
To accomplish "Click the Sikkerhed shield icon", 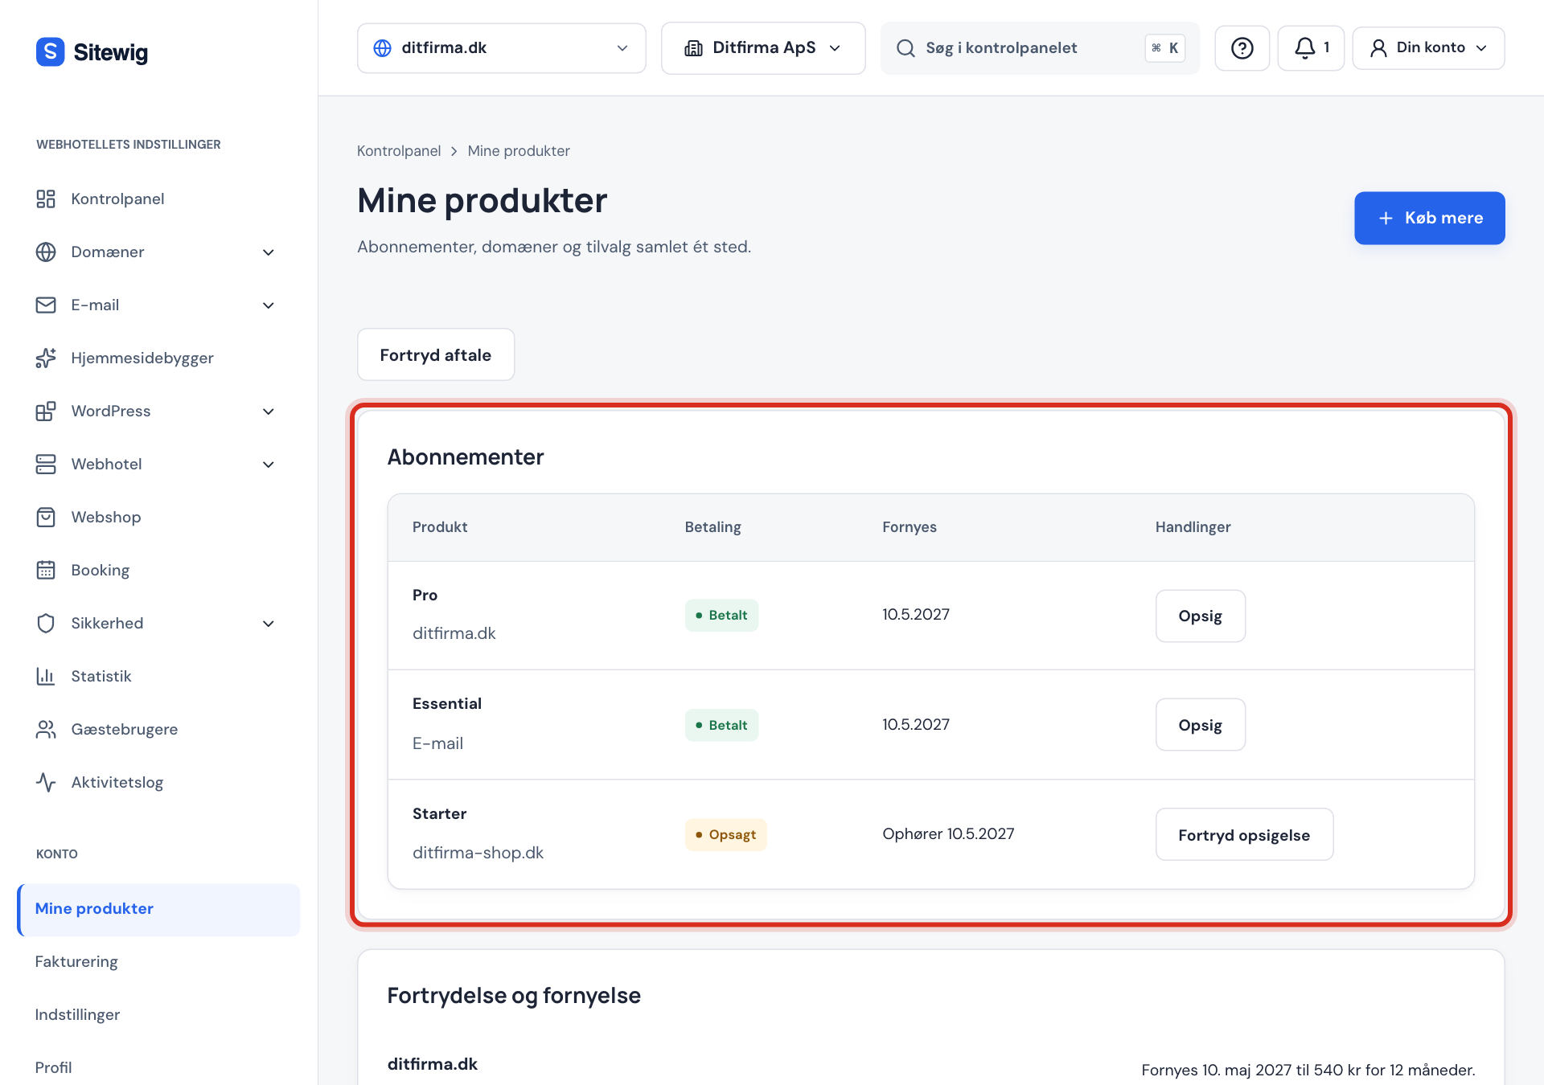I will point(46,623).
